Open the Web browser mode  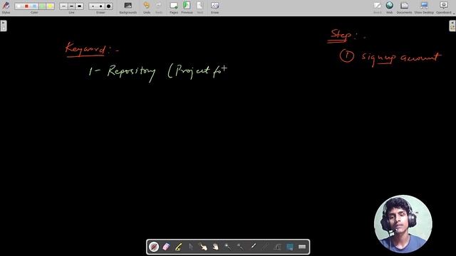click(x=390, y=7)
